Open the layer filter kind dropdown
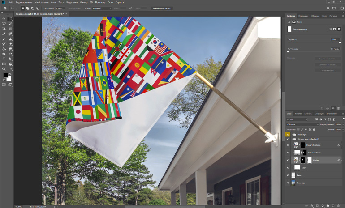The image size is (345, 208). pos(297,119)
